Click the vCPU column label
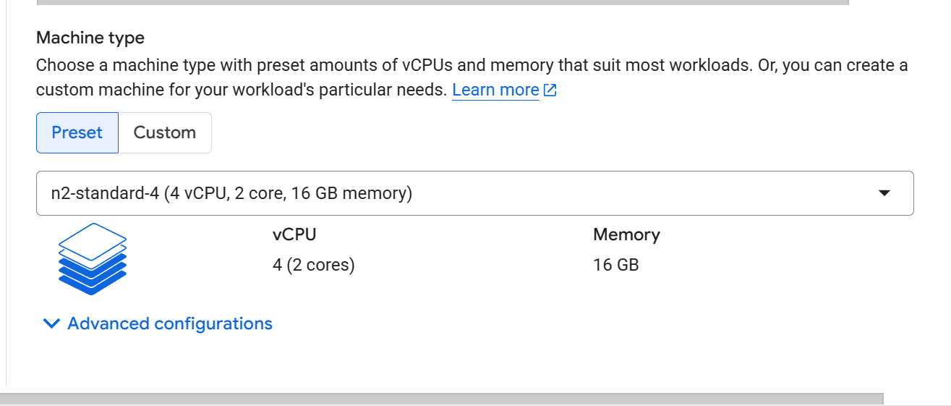 tap(294, 234)
